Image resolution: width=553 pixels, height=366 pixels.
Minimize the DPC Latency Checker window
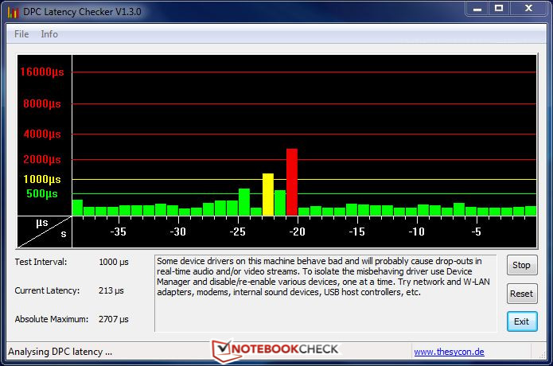pos(477,9)
